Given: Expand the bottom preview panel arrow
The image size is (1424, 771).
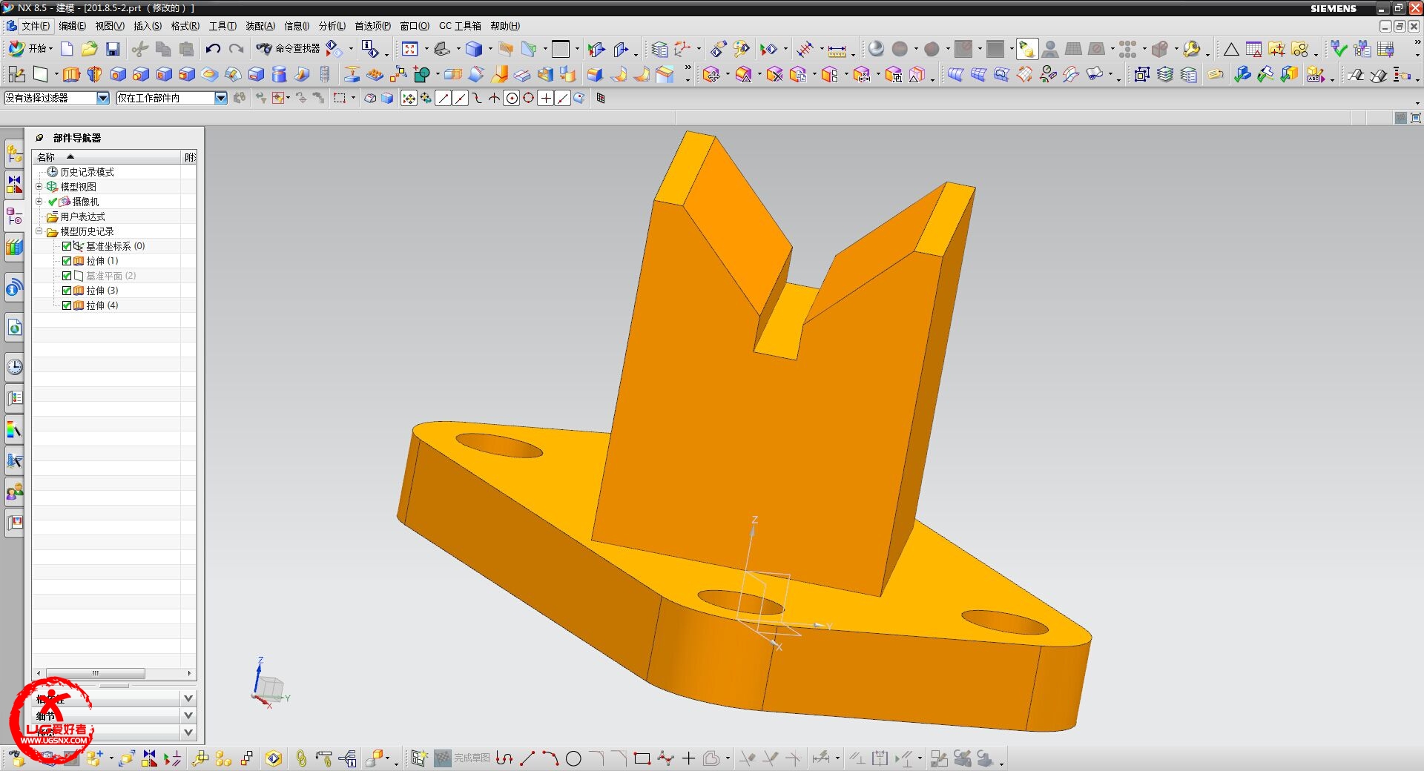Looking at the screenshot, I should [188, 732].
